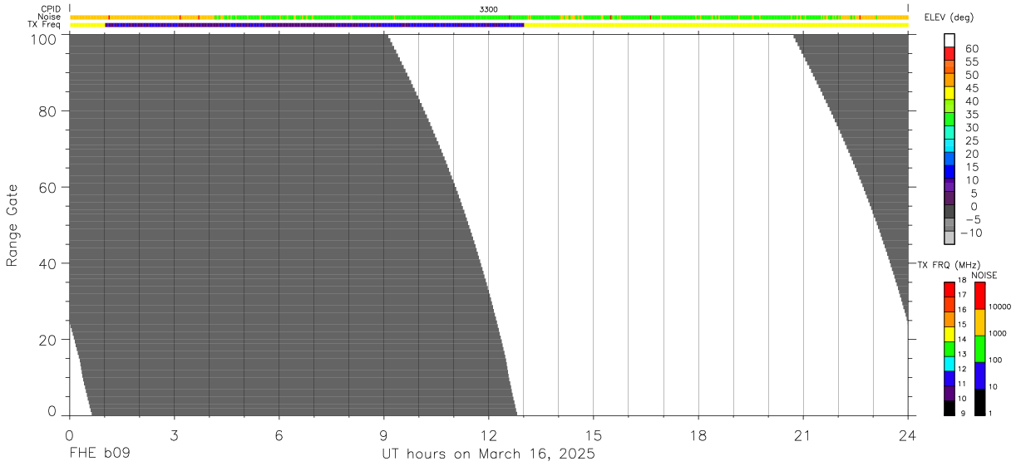
Task: Click the 'NOISE' legend title
Action: (984, 275)
